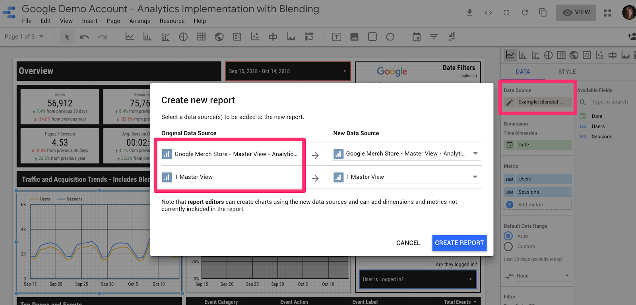The height and width of the screenshot is (305, 636).
Task: Click Add metric in the panel
Action: 538,205
